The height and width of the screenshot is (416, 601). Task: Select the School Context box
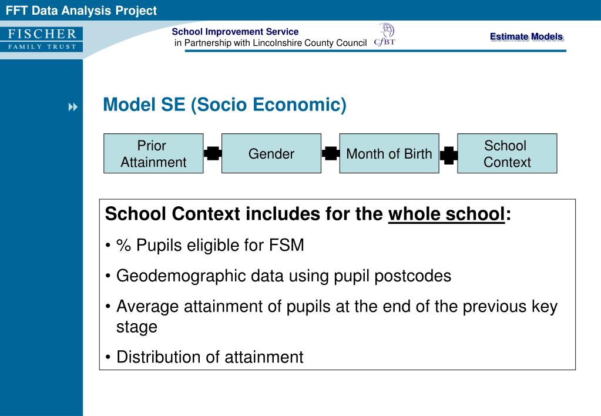click(x=507, y=153)
